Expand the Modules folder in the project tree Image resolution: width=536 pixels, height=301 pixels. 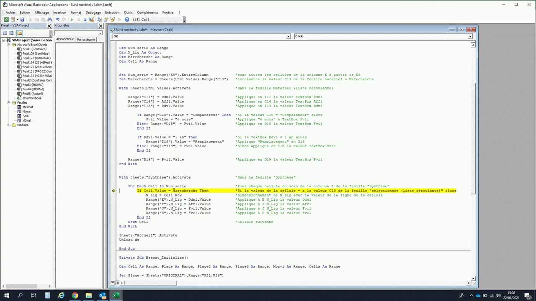click(x=9, y=125)
